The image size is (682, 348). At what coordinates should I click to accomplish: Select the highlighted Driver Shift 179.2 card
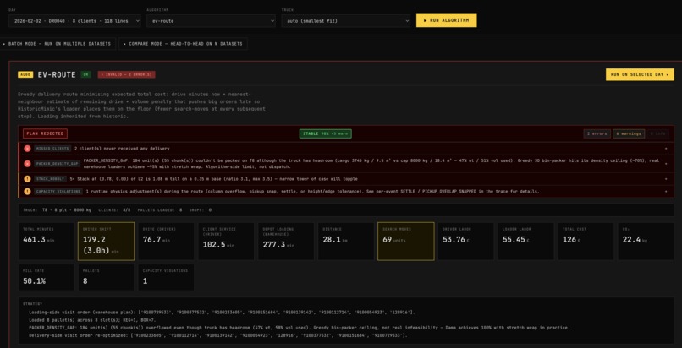[x=106, y=242]
